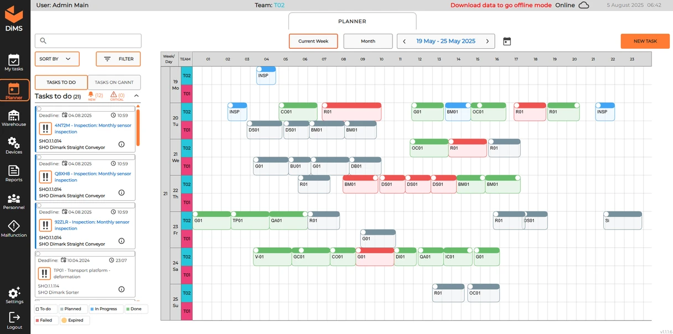The height and width of the screenshot is (334, 673).
Task: Click info icon on 4N72M task card
Action: pyautogui.click(x=122, y=144)
